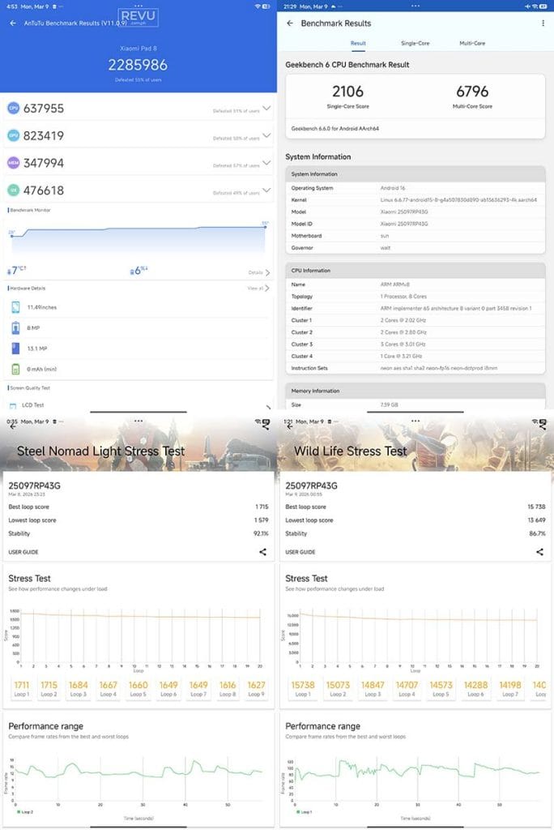Click the battery icon beside 0 mAh
Image resolution: width=554 pixels, height=830 pixels.
[15, 369]
